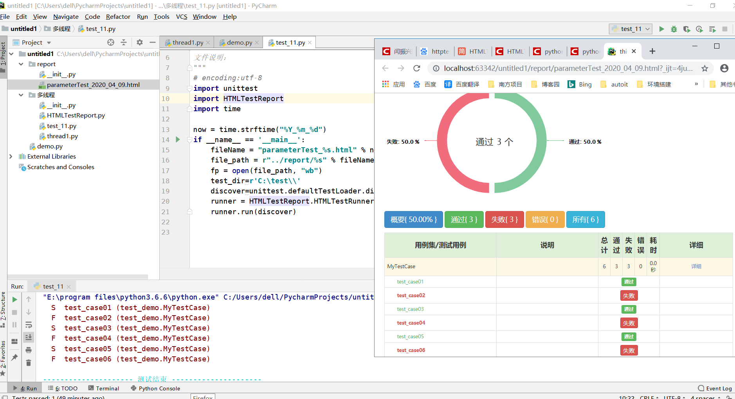Viewport: 735px width, 399px height.
Task: Open the Event Log
Action: (715, 388)
